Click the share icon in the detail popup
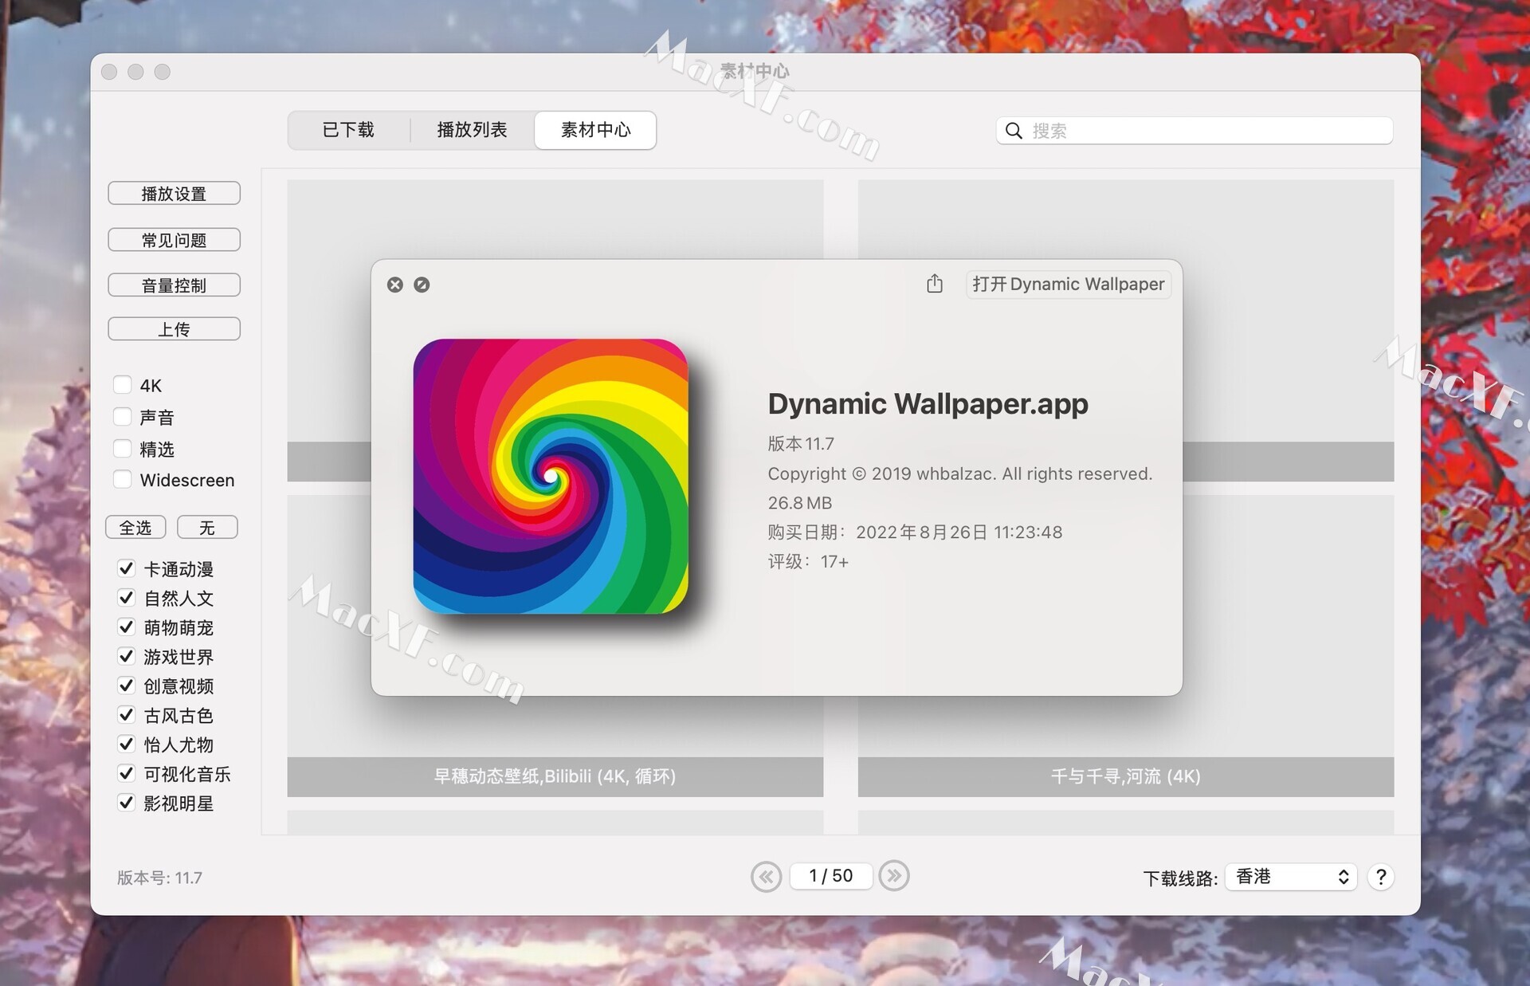This screenshot has width=1530, height=986. point(934,284)
